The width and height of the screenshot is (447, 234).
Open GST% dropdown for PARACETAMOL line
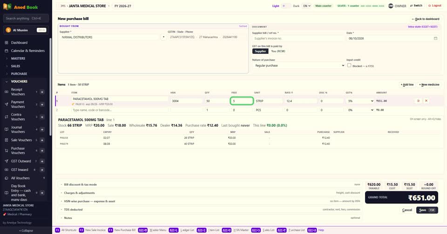(x=360, y=101)
